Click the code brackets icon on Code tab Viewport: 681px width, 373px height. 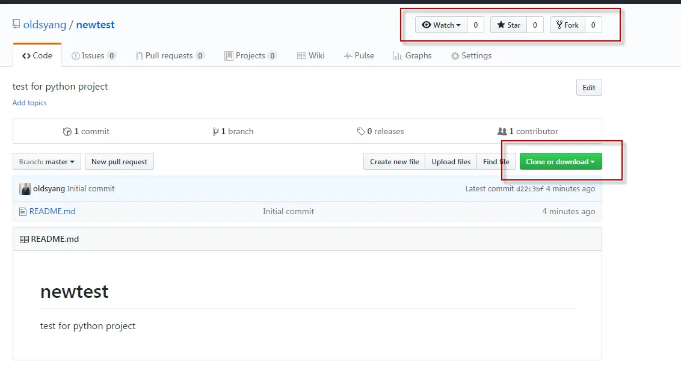coord(26,56)
